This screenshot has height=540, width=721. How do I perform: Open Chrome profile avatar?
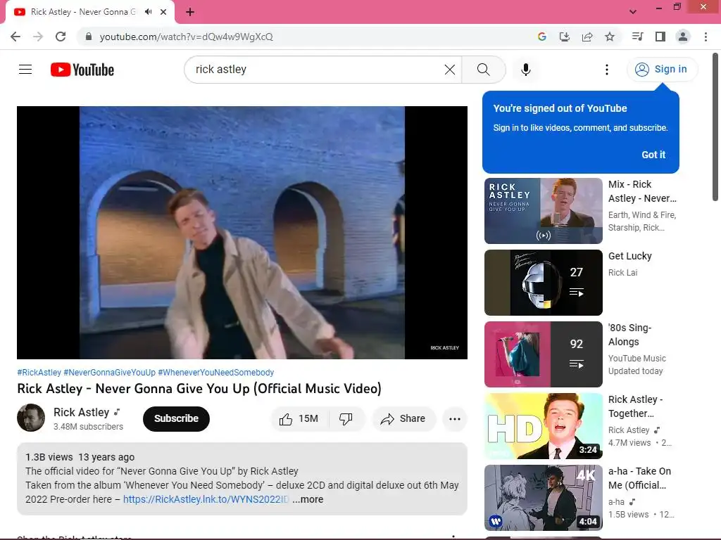[683, 37]
